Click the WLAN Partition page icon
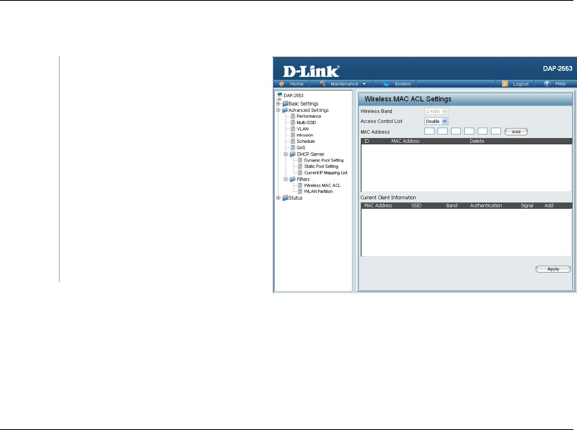This screenshot has height=430, width=577. pyautogui.click(x=300, y=191)
